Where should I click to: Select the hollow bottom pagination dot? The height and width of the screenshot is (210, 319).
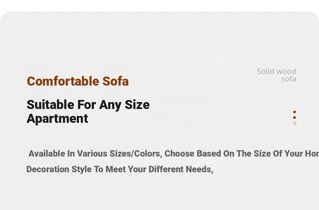tap(295, 123)
